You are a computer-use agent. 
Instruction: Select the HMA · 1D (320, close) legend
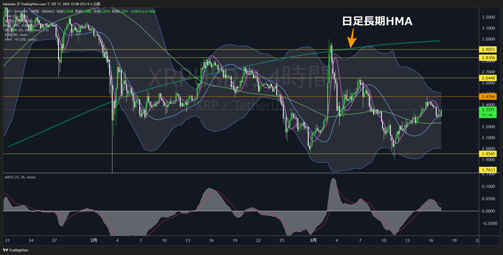21,39
